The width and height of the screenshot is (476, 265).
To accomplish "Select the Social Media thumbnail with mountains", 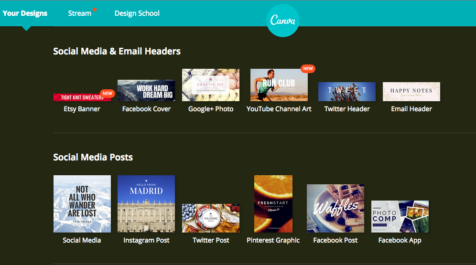I will coord(82,204).
